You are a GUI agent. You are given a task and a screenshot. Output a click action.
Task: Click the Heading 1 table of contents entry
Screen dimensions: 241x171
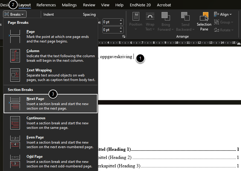coord(169,149)
